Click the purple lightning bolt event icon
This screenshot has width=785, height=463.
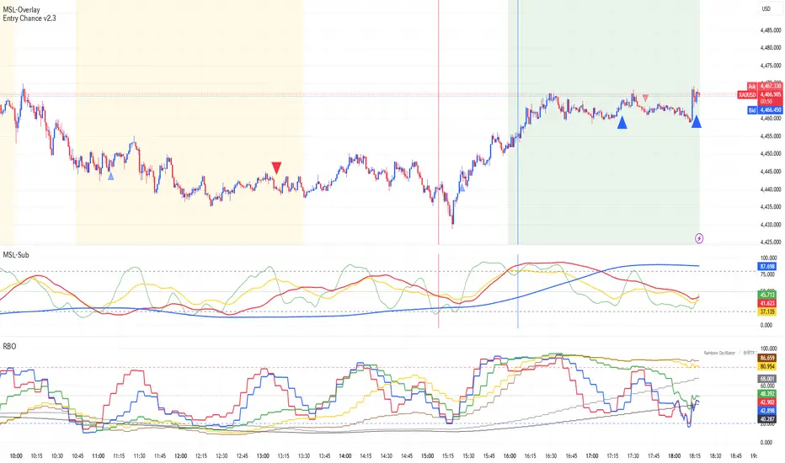point(699,238)
